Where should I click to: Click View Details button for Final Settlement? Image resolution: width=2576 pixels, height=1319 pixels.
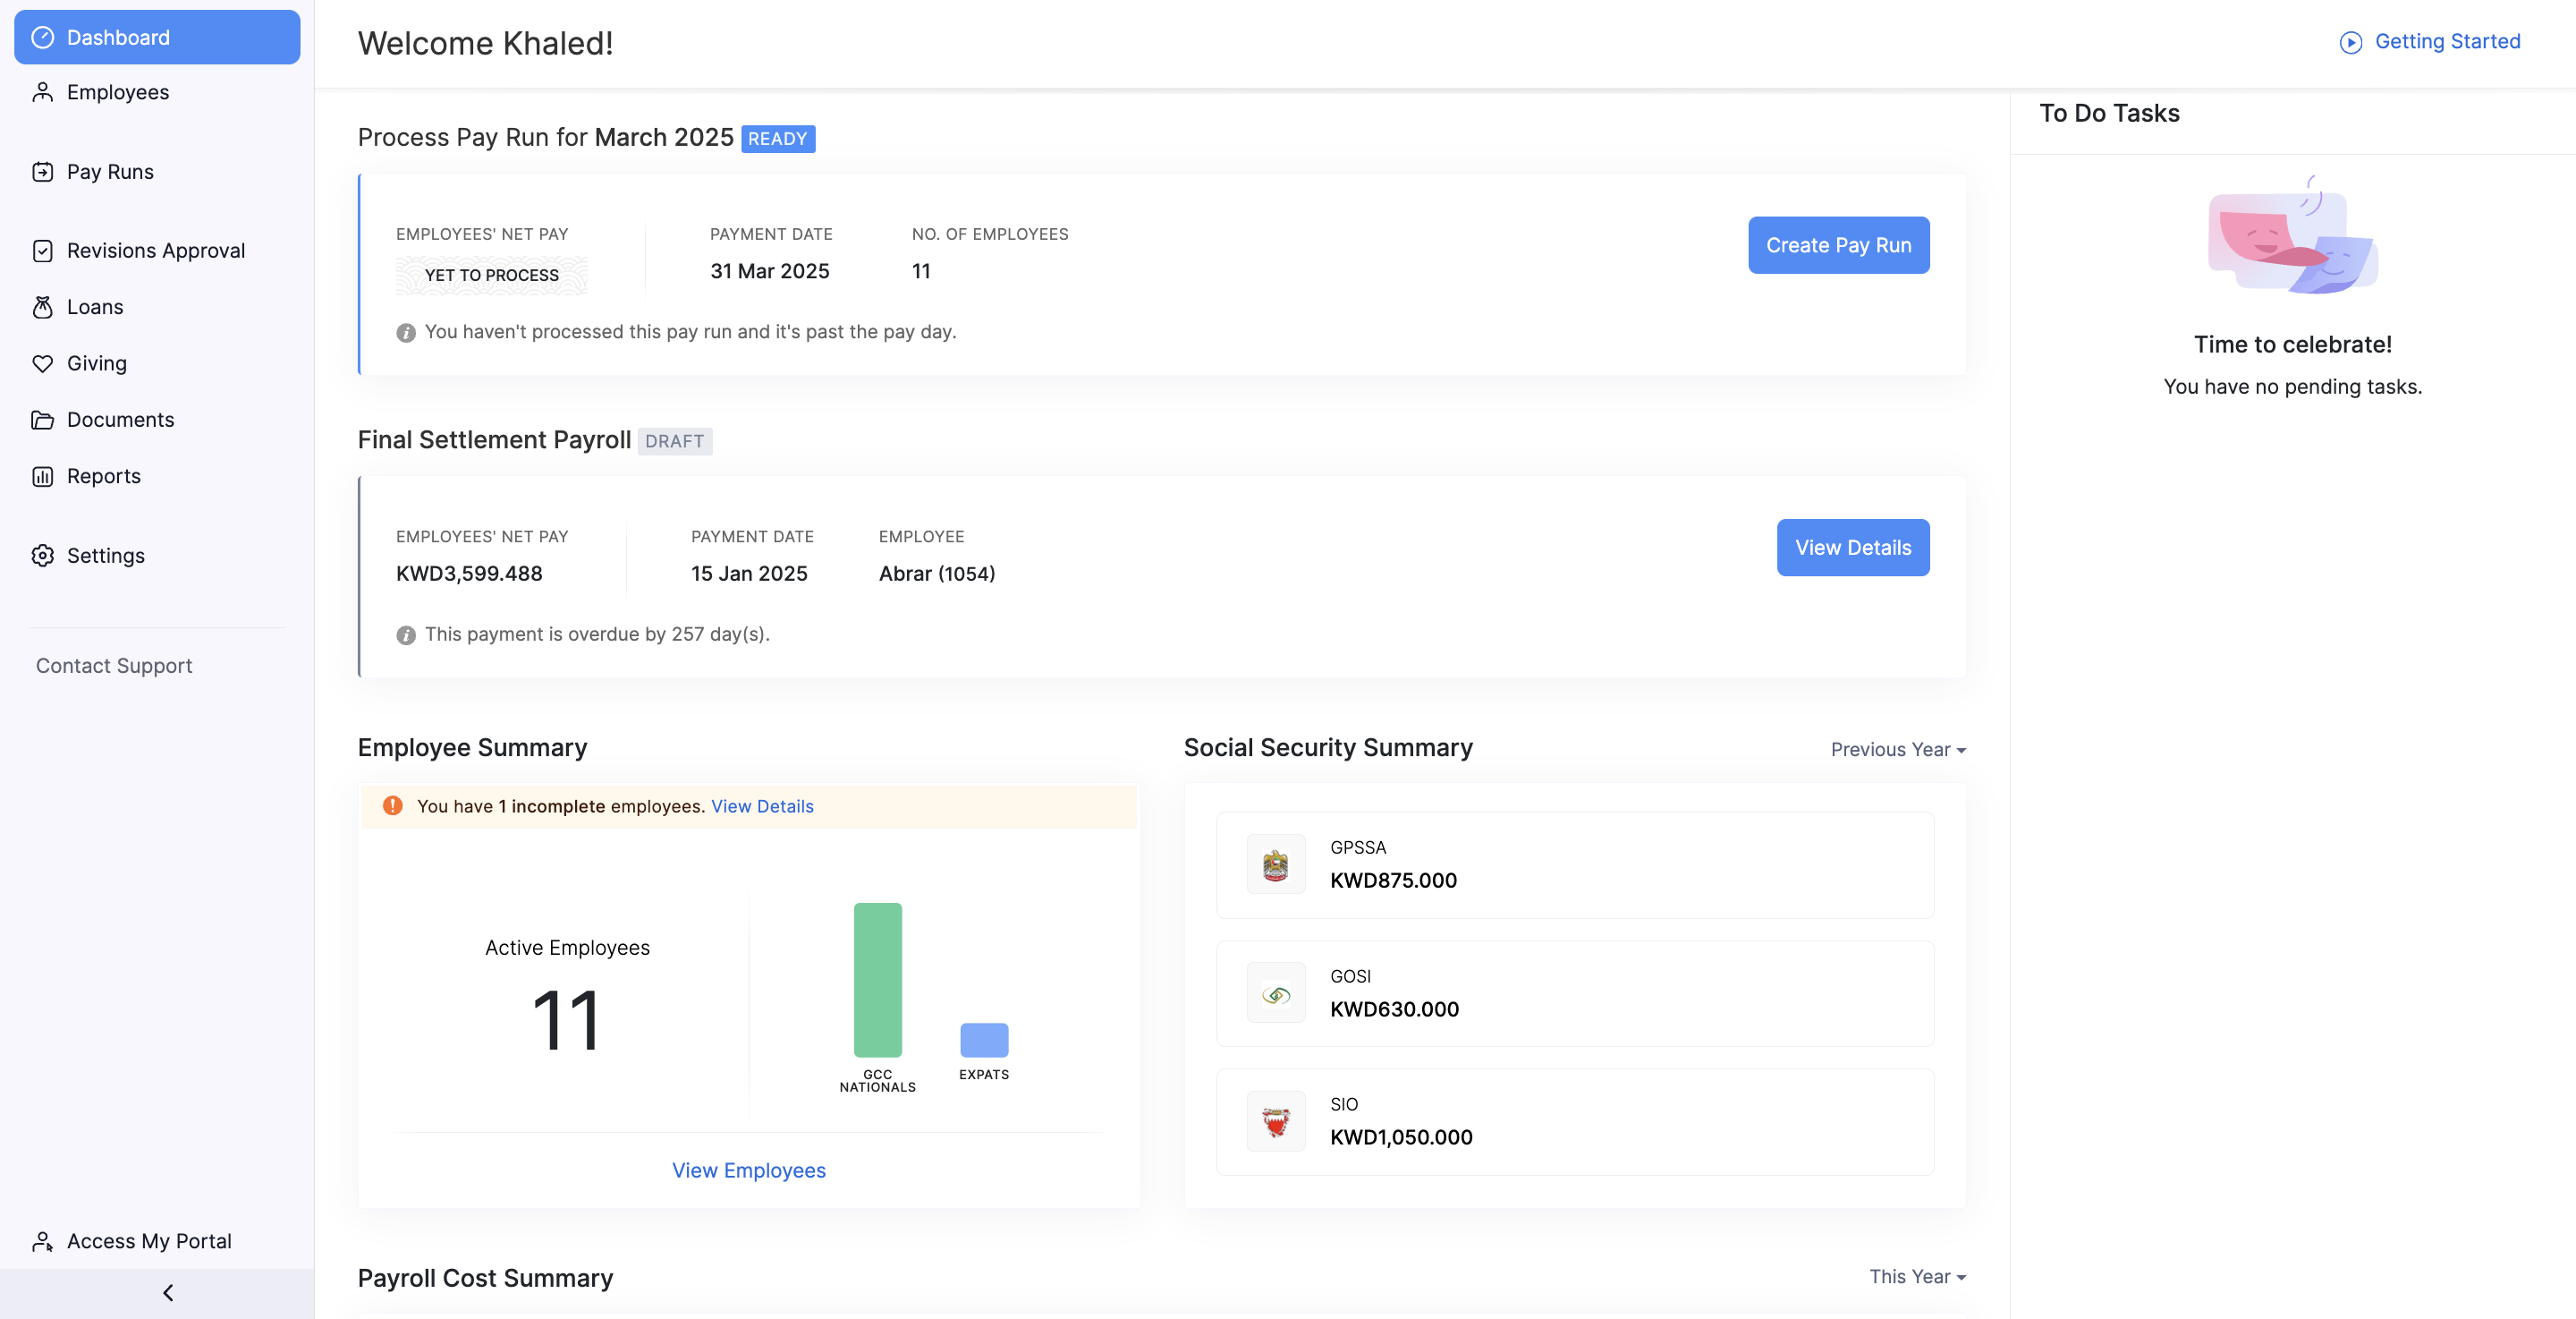(1852, 548)
